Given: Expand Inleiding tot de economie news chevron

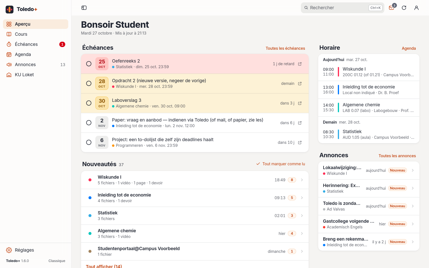Looking at the screenshot, I should tap(302, 198).
